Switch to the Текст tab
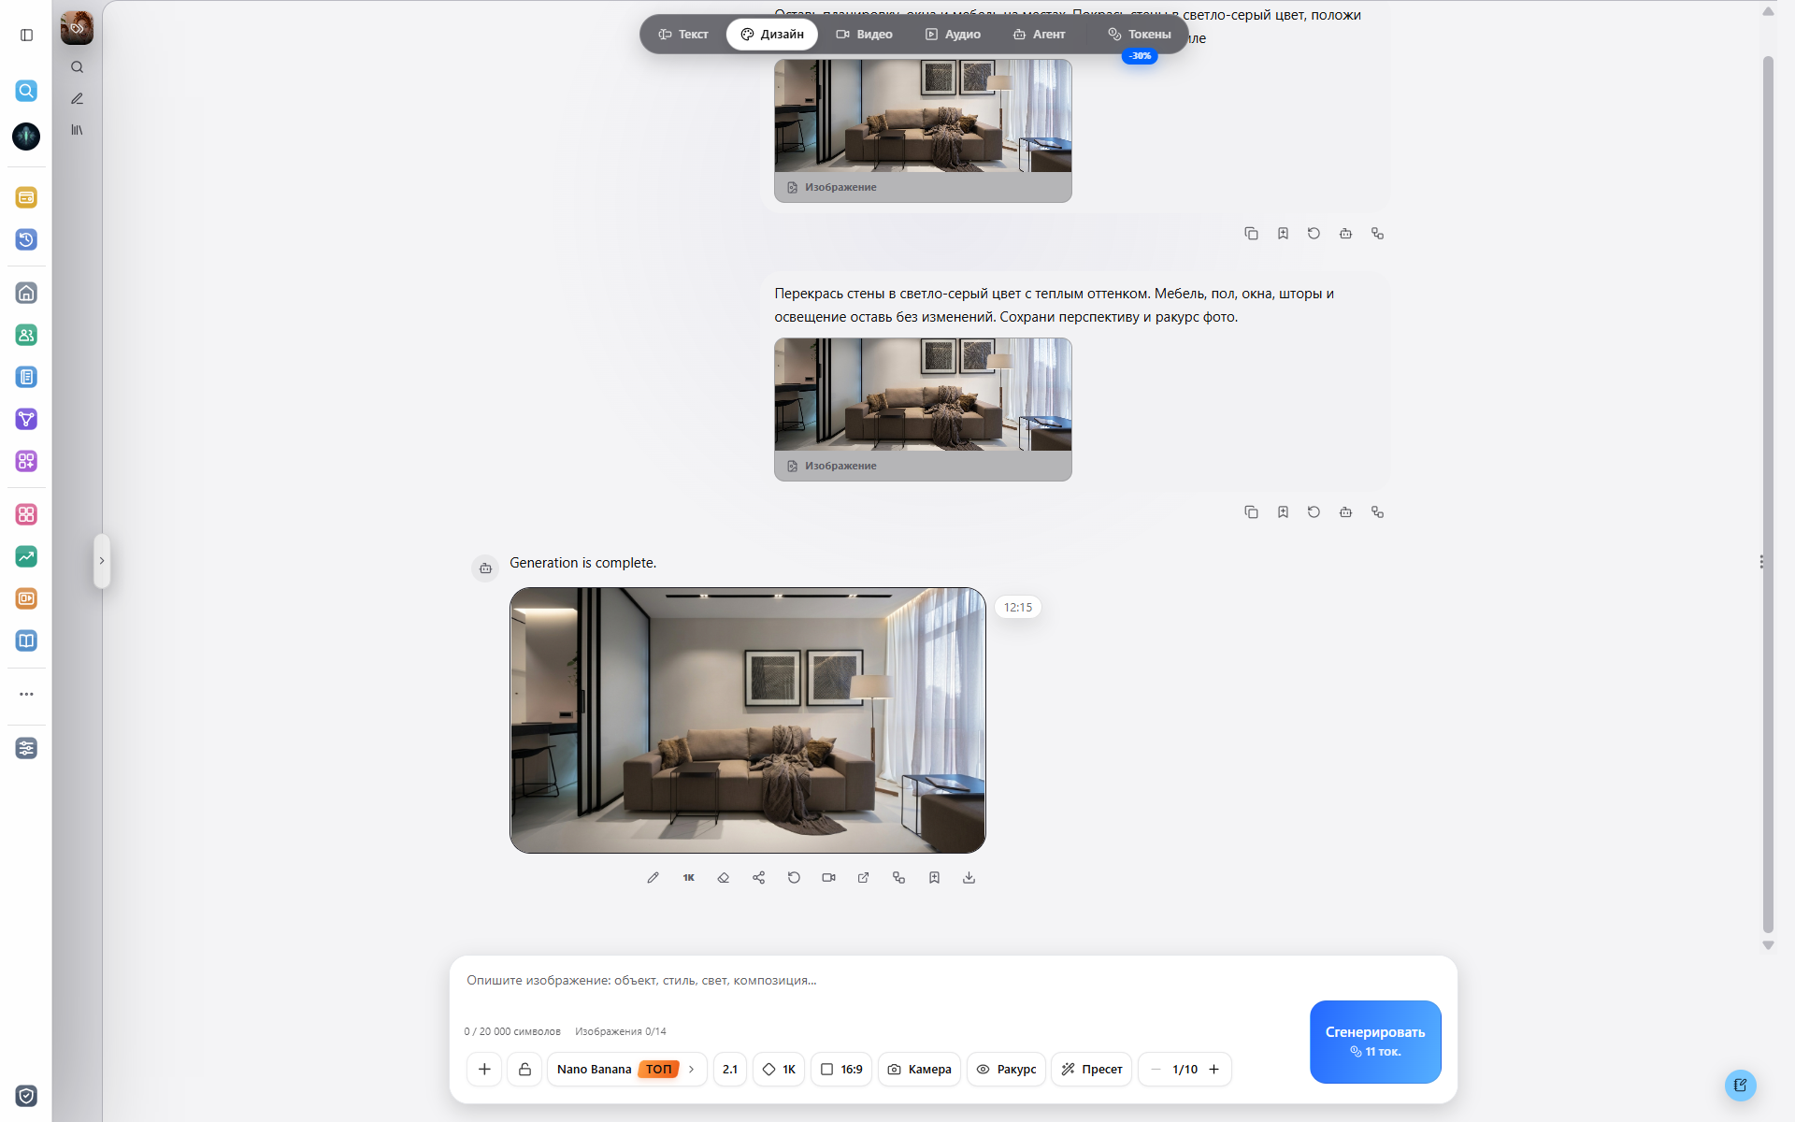 point(683,35)
